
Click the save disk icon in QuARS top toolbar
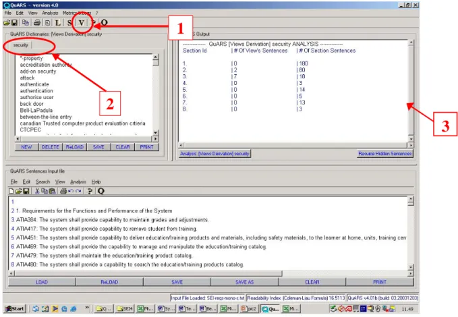pyautogui.click(x=14, y=22)
